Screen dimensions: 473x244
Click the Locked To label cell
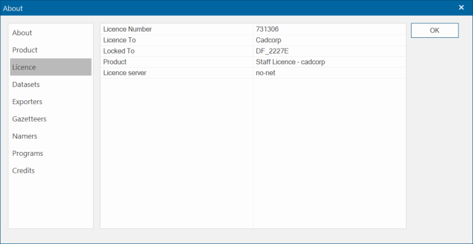177,51
